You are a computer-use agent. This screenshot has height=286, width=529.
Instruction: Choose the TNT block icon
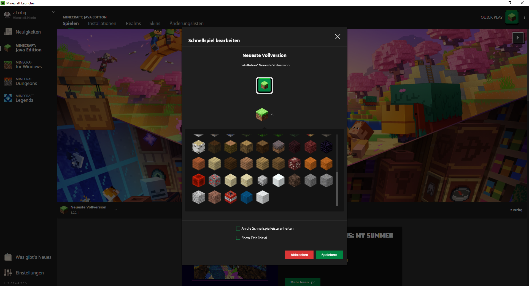(x=231, y=197)
